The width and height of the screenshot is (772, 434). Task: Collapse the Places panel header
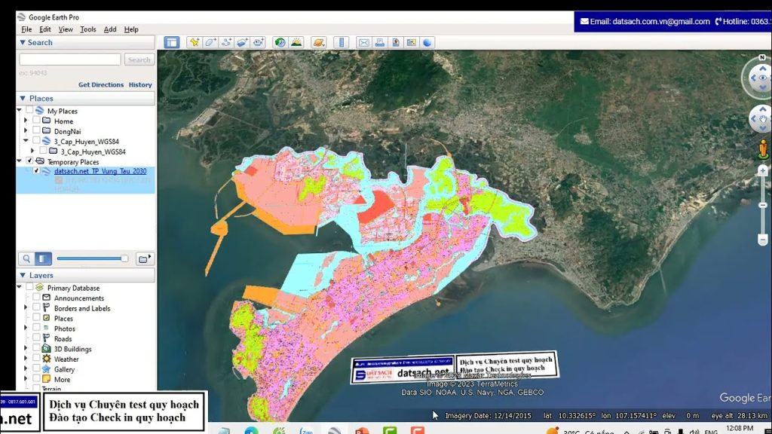click(23, 98)
